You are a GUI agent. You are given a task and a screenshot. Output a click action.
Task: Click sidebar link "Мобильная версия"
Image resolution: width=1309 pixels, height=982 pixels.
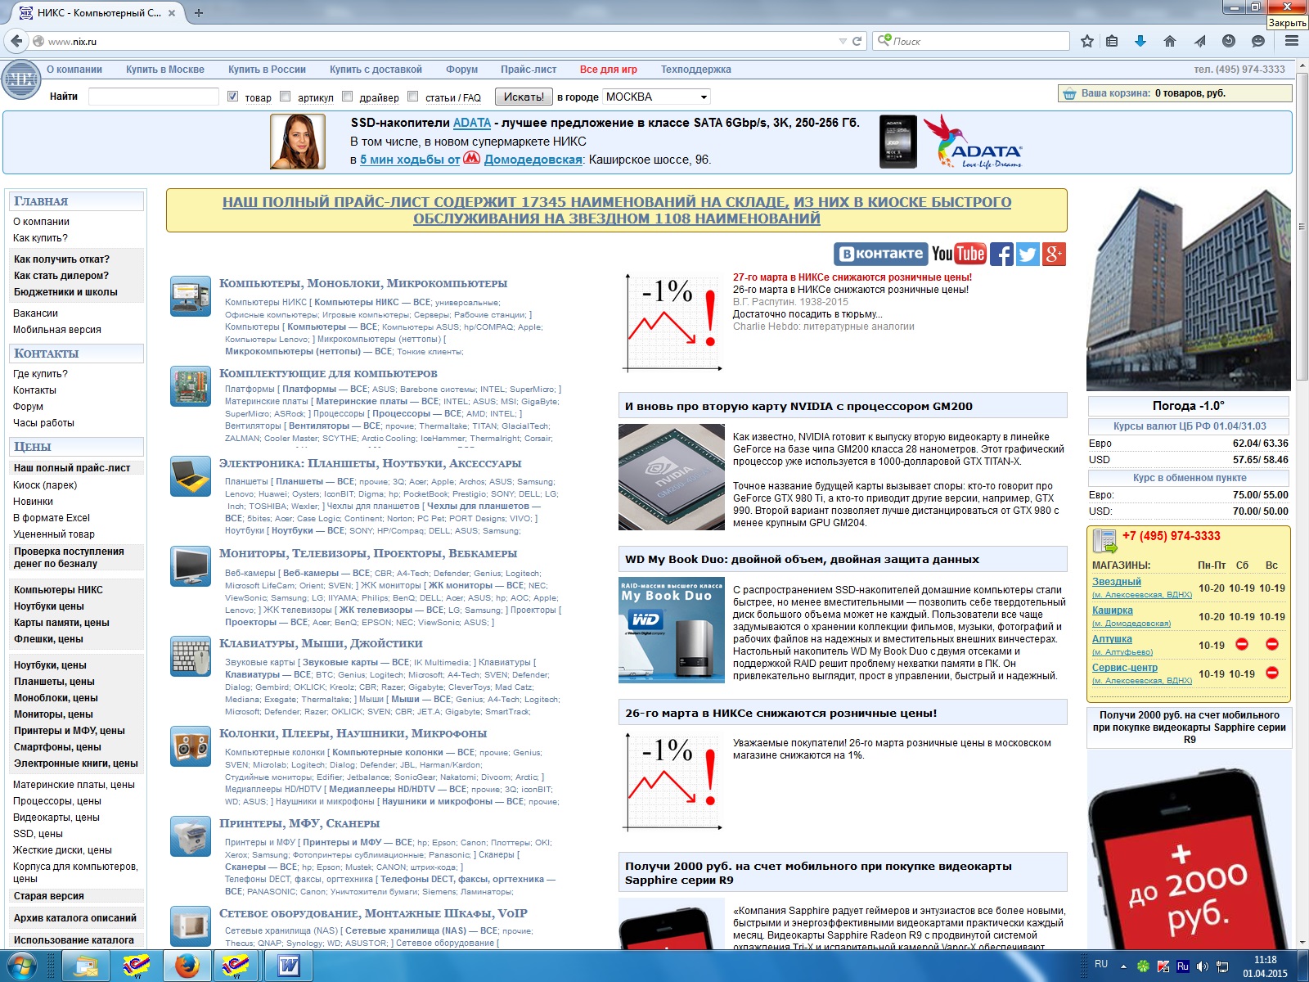(57, 330)
